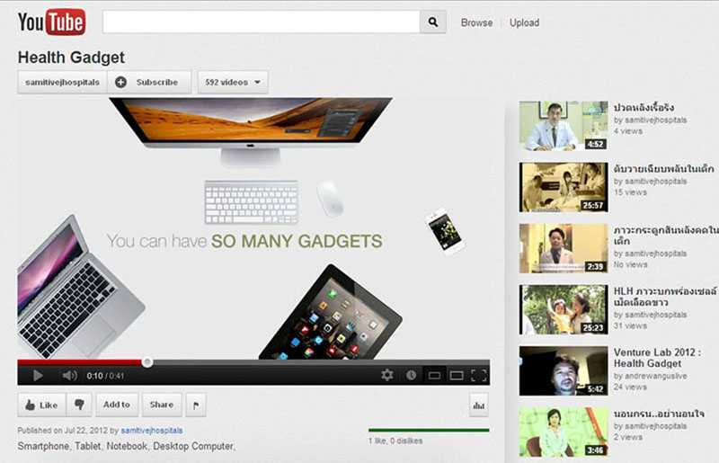
Task: Show video statistics chart
Action: [479, 405]
